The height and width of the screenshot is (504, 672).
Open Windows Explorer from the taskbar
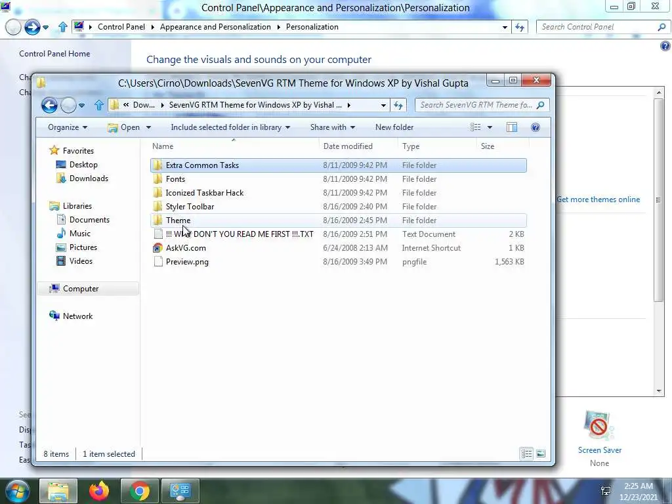[x=58, y=491]
